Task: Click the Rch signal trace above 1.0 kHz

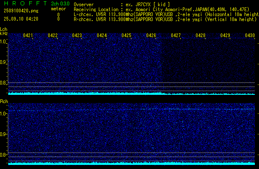Action: (131, 110)
